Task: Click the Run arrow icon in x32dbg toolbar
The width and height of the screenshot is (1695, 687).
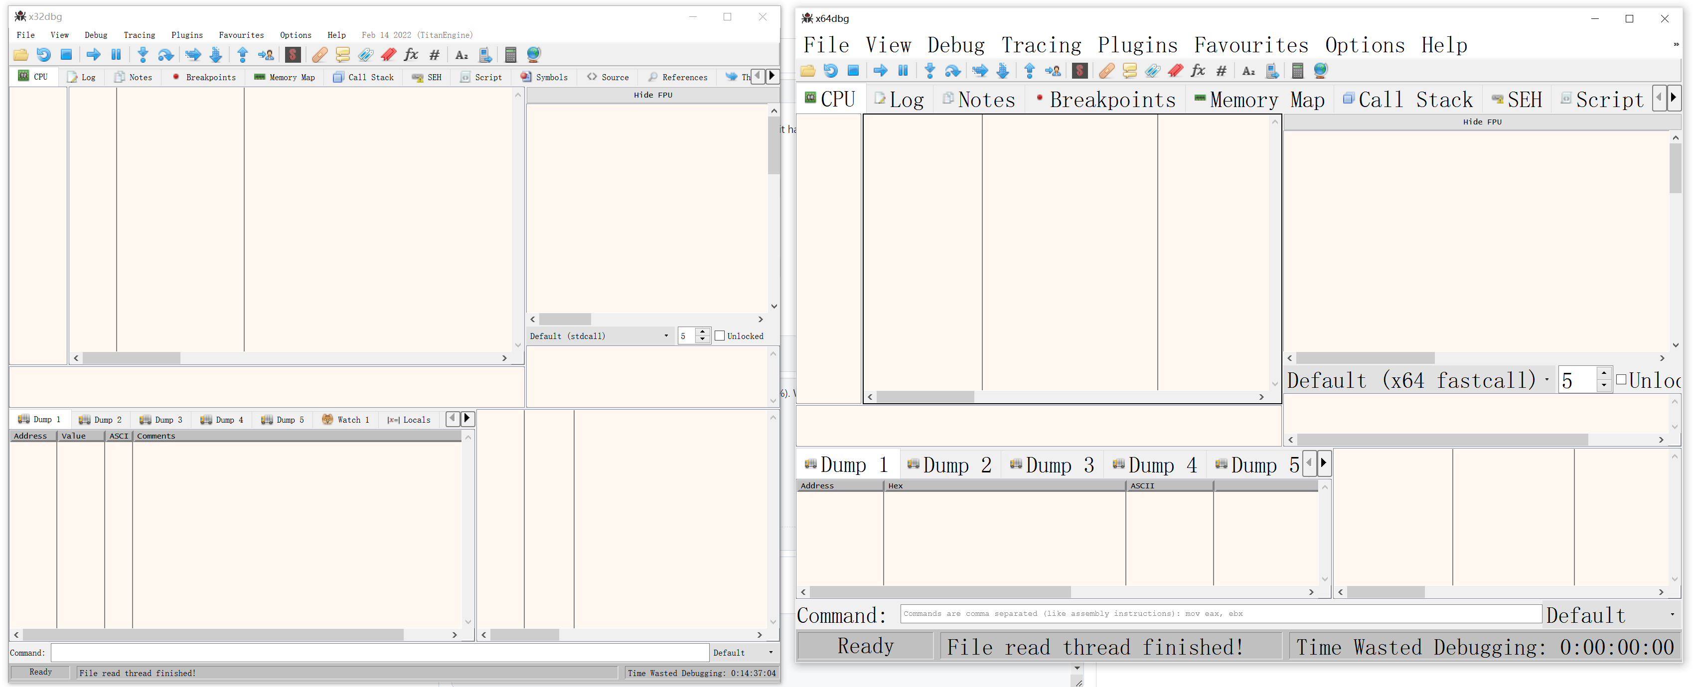Action: (93, 55)
